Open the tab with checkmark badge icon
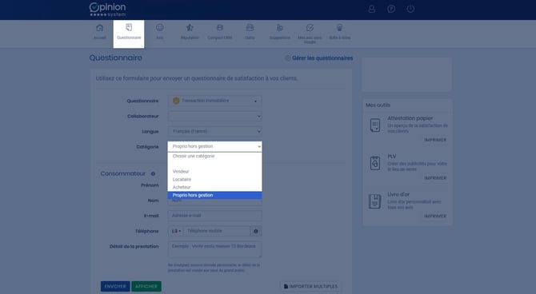Image resolution: width=536 pixels, height=294 pixels. tap(310, 34)
